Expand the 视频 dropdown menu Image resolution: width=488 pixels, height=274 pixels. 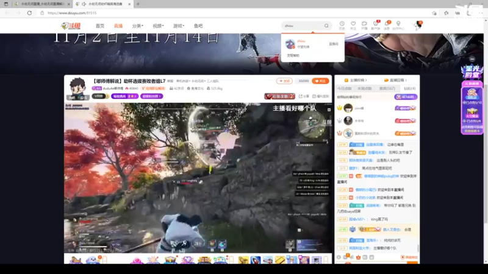[158, 26]
